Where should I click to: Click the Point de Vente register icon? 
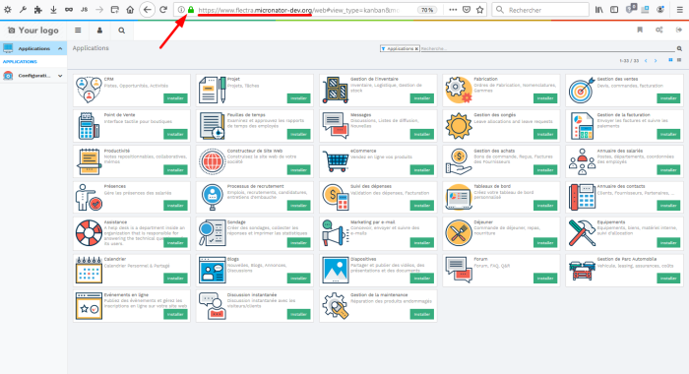point(89,126)
